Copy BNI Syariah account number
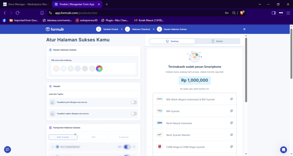 pyautogui.click(x=231, y=111)
